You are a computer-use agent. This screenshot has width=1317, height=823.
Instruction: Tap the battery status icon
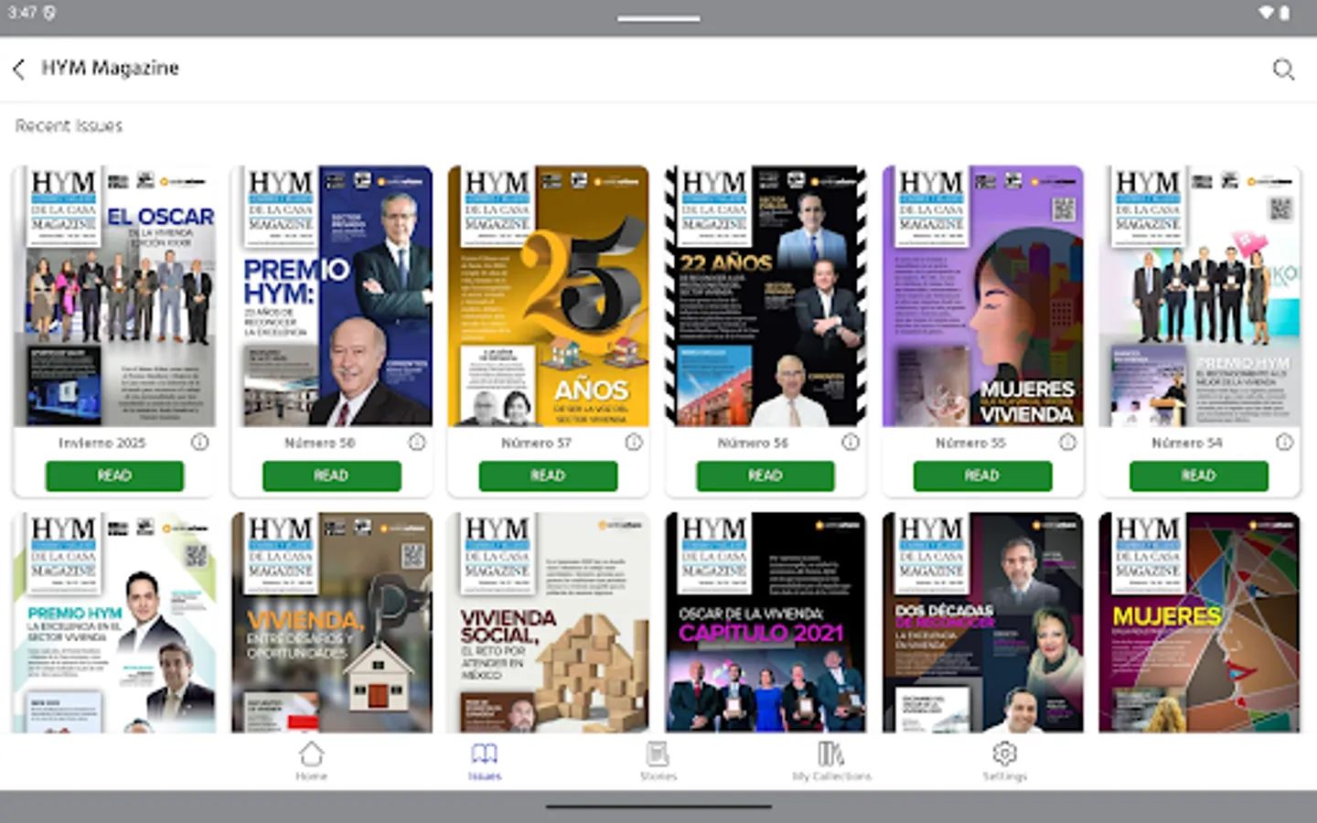(x=1285, y=13)
